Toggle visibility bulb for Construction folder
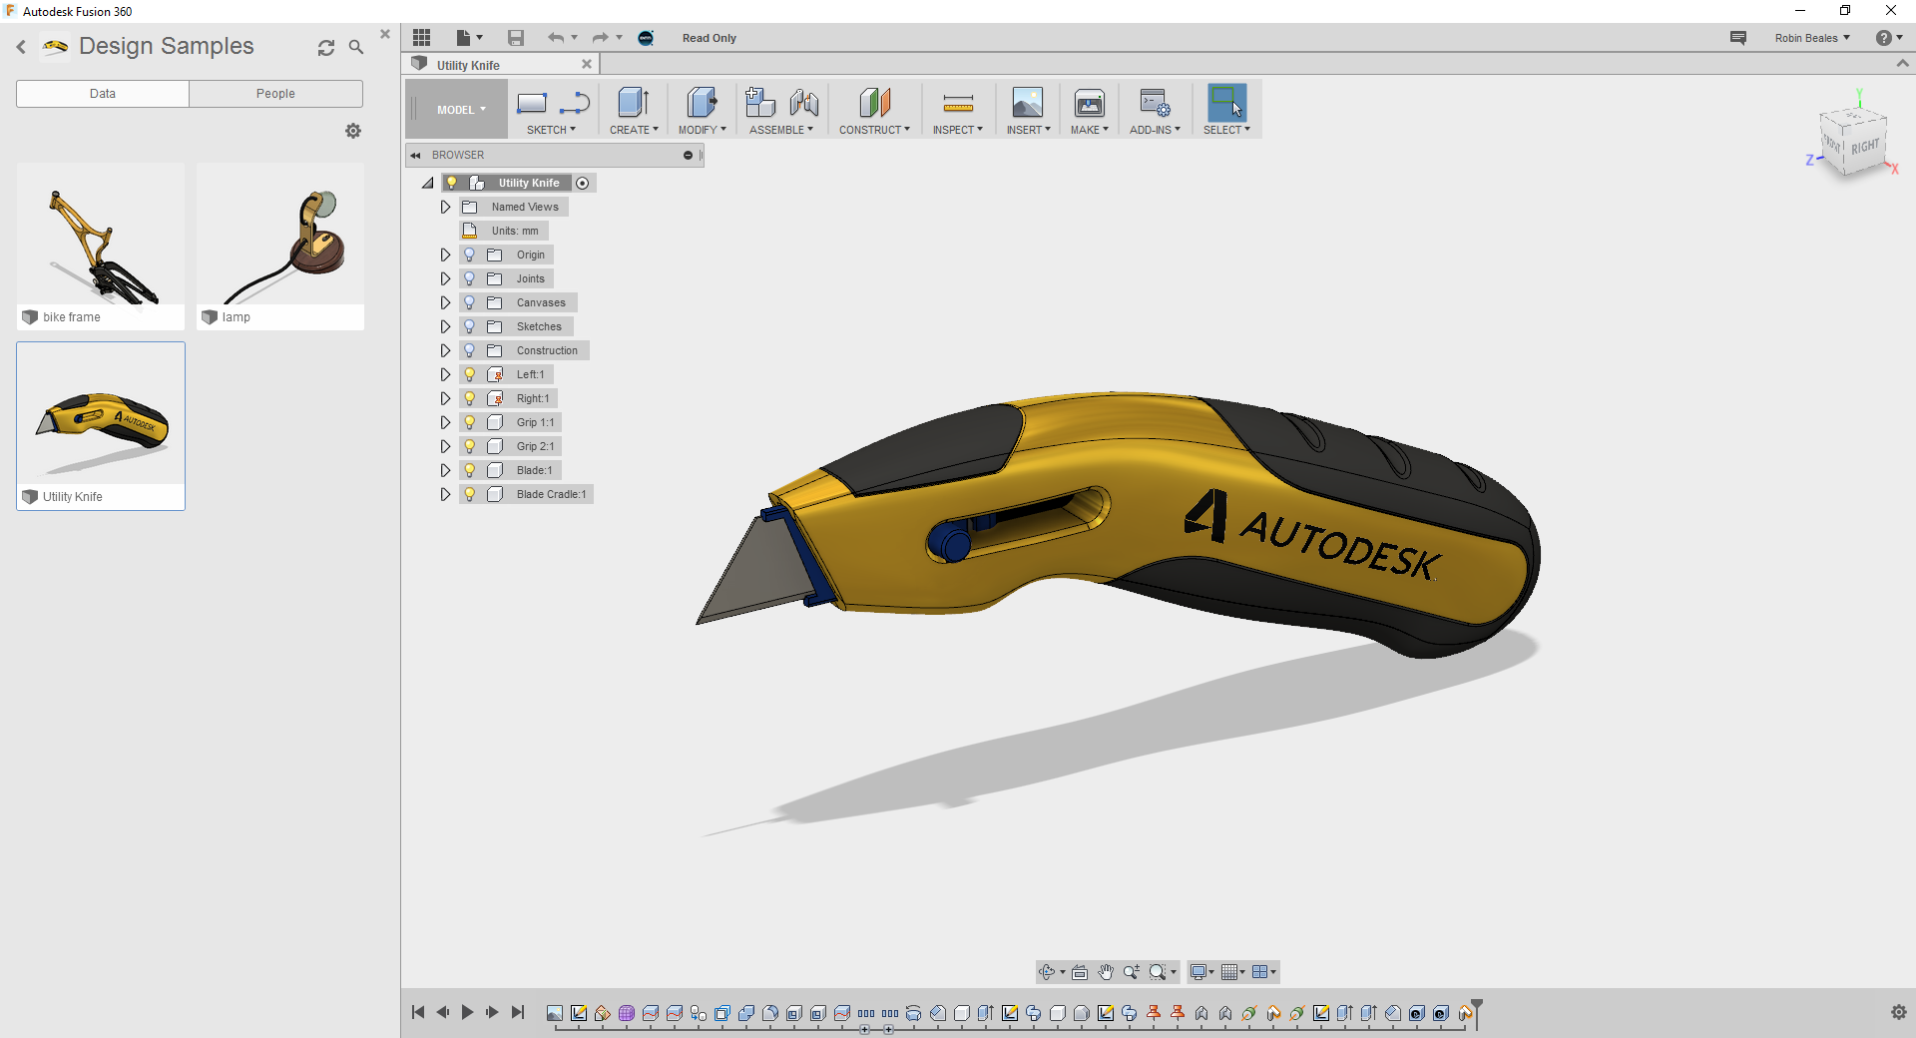This screenshot has width=1916, height=1038. point(470,350)
